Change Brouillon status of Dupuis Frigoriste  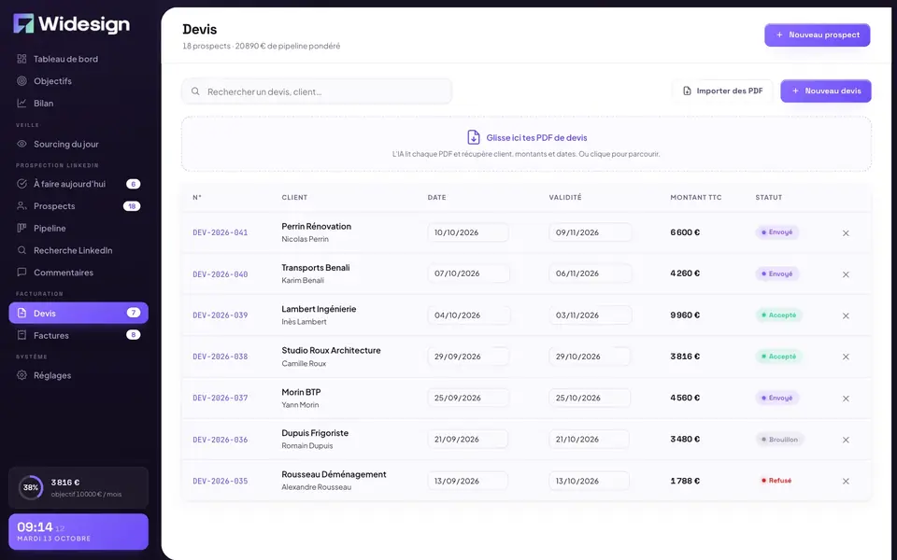click(x=779, y=440)
